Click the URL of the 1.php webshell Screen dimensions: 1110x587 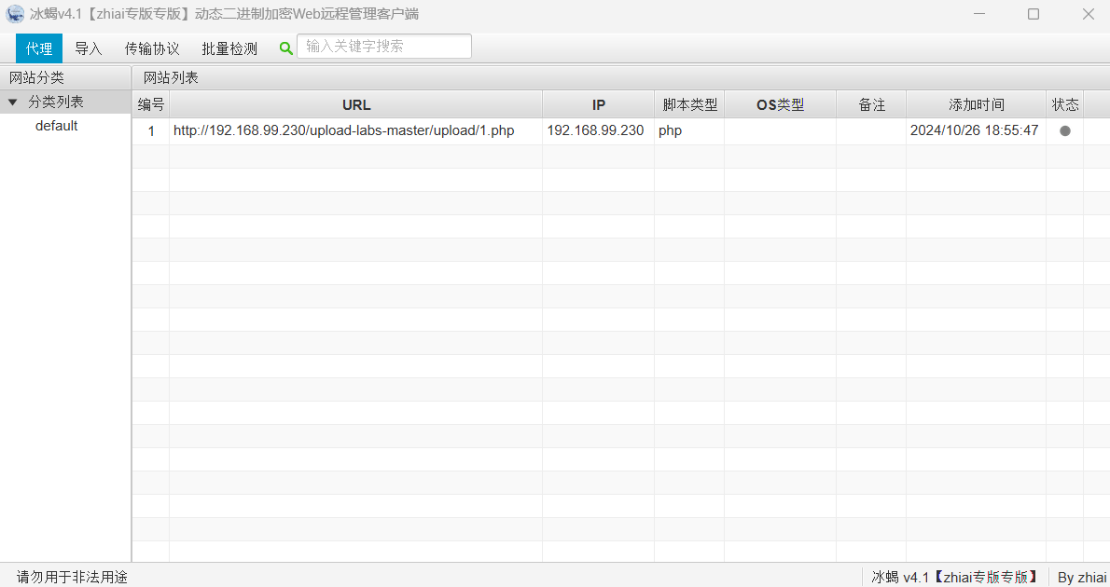click(343, 130)
